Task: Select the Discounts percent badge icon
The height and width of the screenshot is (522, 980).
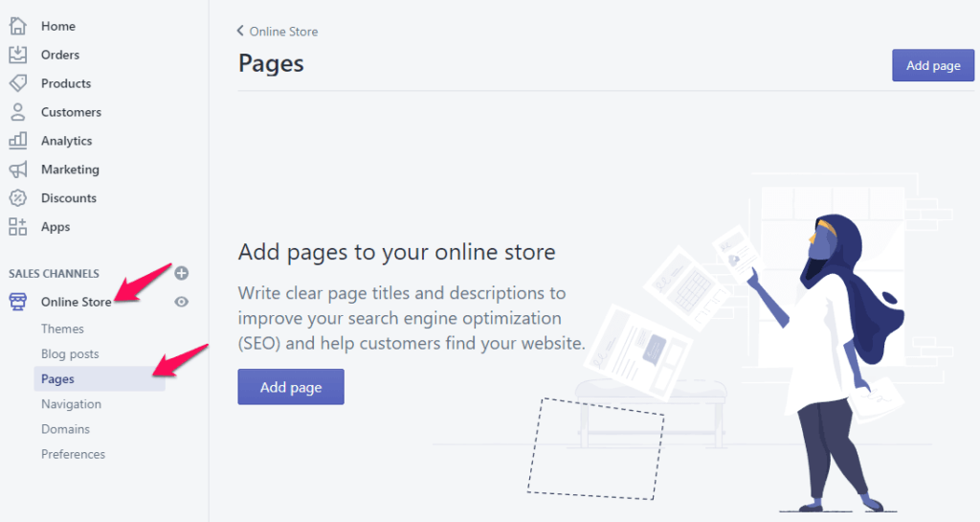Action: pyautogui.click(x=17, y=198)
